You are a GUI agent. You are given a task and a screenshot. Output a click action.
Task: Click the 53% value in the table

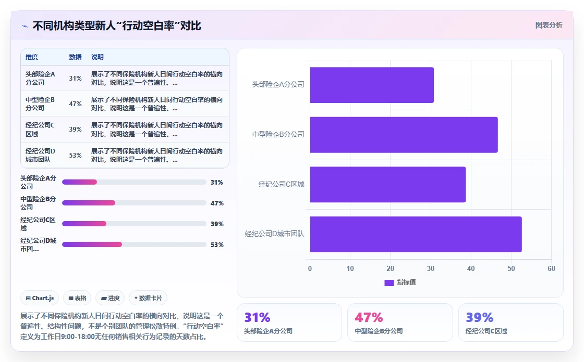(x=75, y=156)
